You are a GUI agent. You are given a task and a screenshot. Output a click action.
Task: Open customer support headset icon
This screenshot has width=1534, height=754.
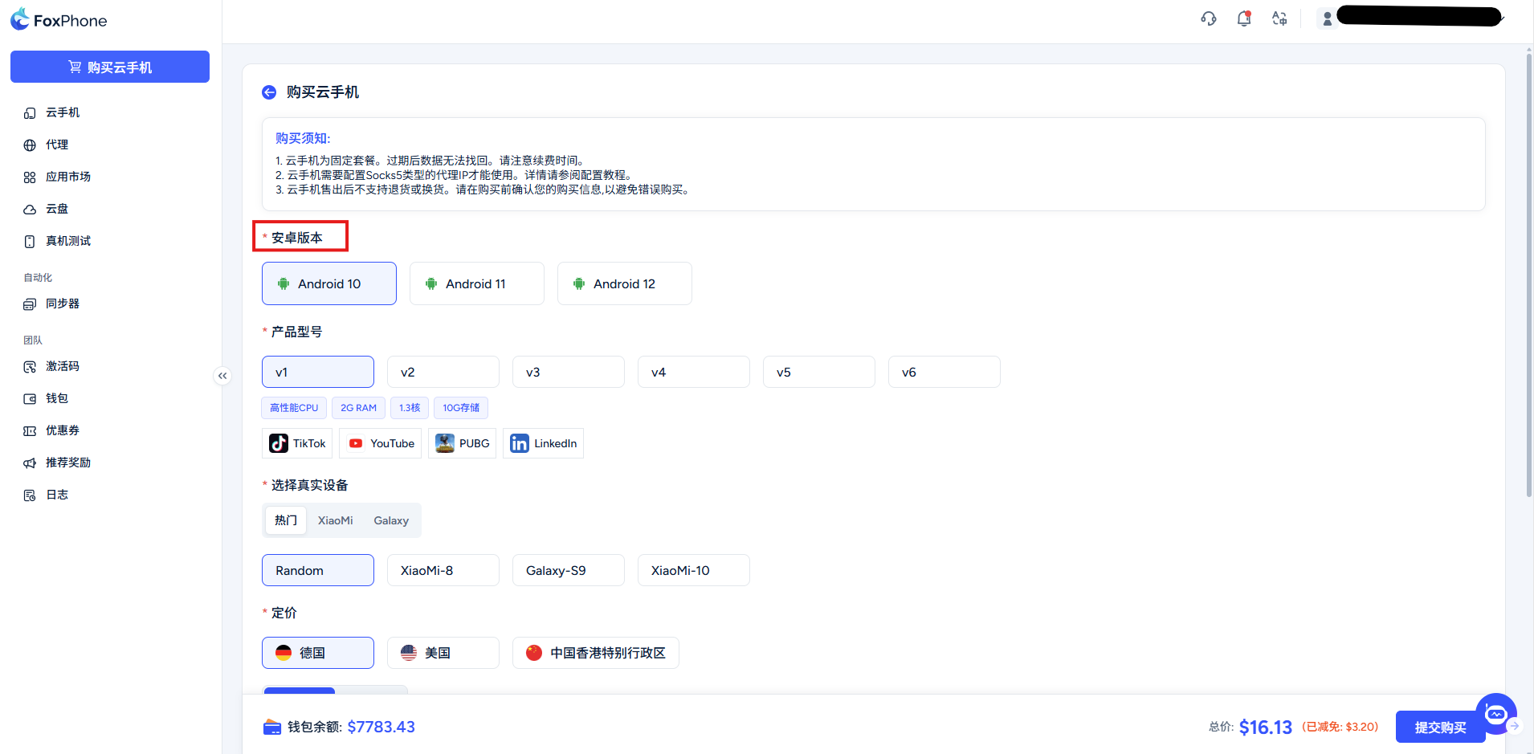click(1208, 18)
